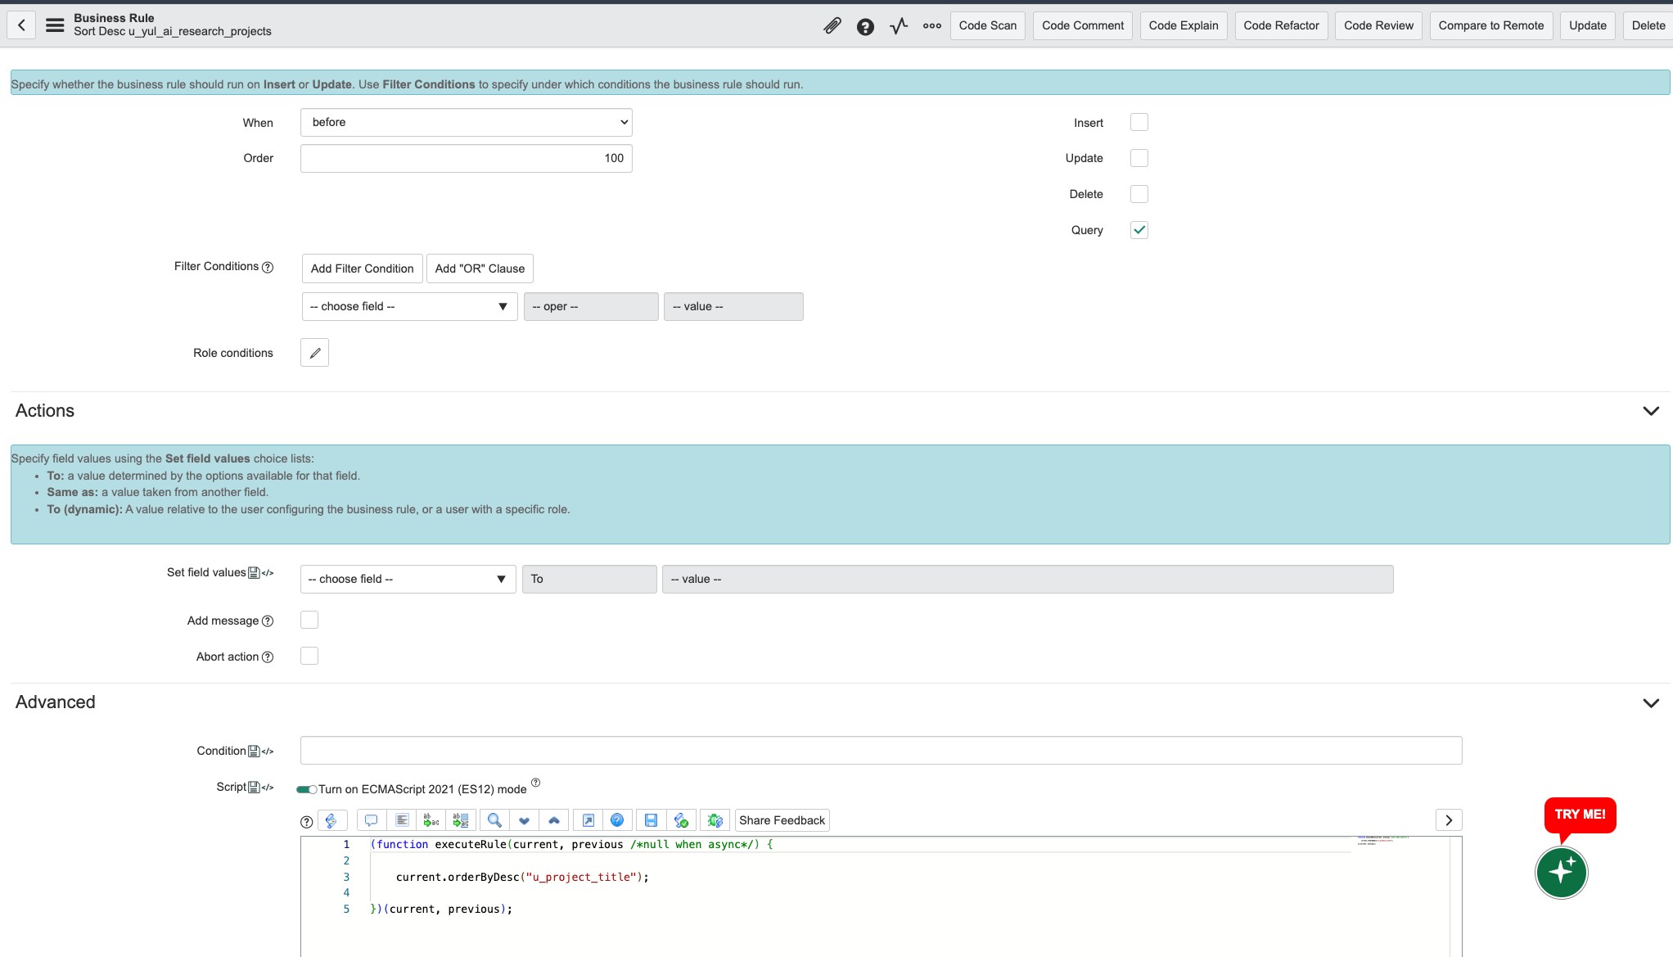Click the syntax check icon in script toolbar
This screenshot has height=957, width=1673.
tap(681, 820)
